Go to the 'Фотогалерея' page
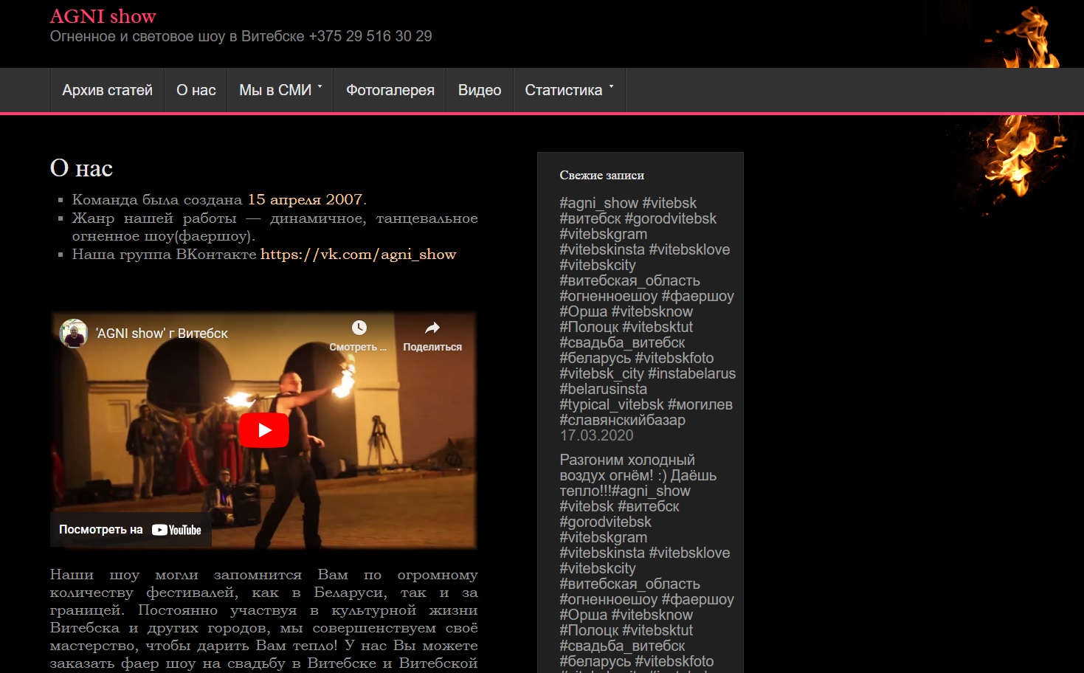The height and width of the screenshot is (673, 1084). [390, 90]
